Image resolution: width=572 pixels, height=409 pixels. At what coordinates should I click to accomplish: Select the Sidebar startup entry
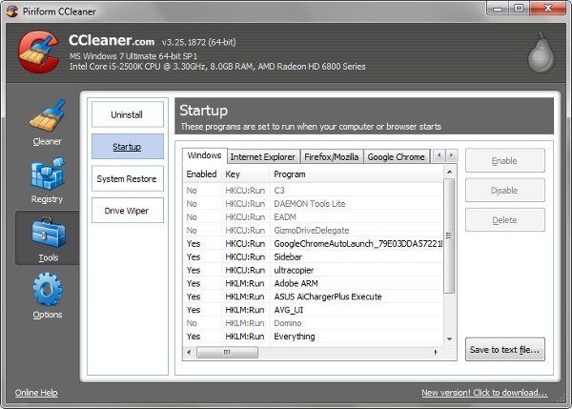313,256
